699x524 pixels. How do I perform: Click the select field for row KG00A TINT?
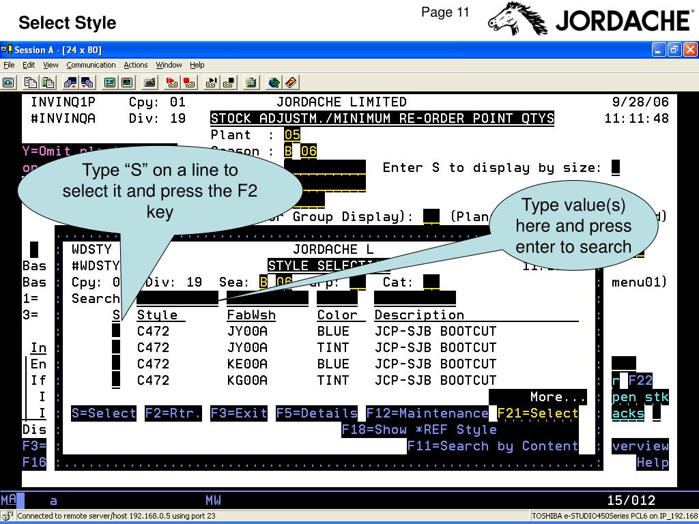116,381
